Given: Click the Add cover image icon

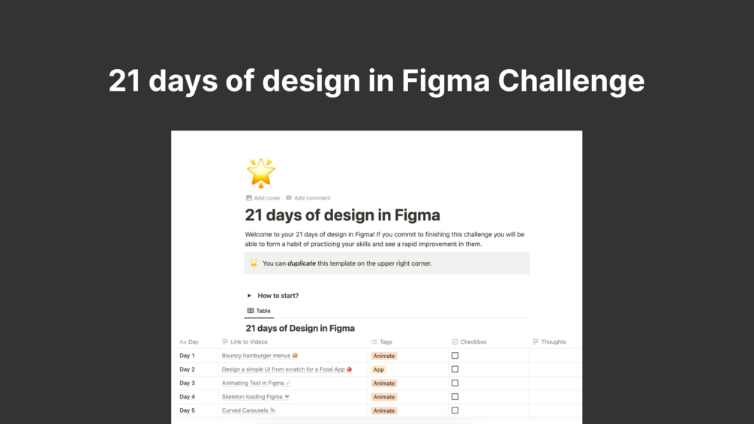Looking at the screenshot, I should (x=249, y=198).
